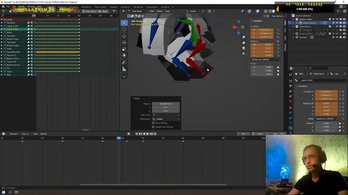Click the zoom magnifier gizmo in the viewport
Image resolution: width=348 pixels, height=195 pixels.
[244, 37]
